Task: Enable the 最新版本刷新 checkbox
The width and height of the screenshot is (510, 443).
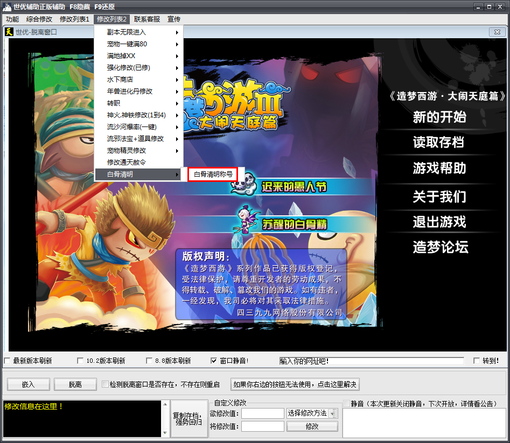Action: pos(7,361)
